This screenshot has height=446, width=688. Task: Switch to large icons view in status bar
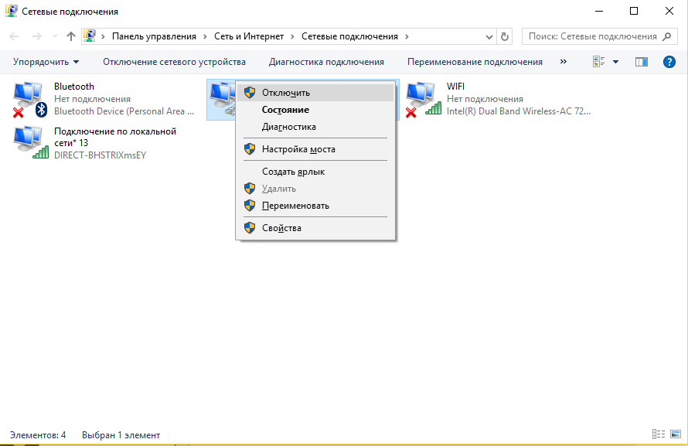(674, 434)
